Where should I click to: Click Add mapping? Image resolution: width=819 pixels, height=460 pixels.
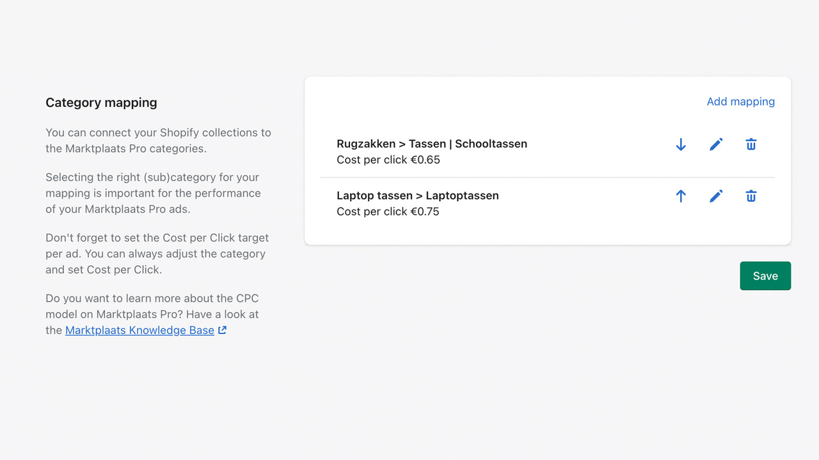740,101
